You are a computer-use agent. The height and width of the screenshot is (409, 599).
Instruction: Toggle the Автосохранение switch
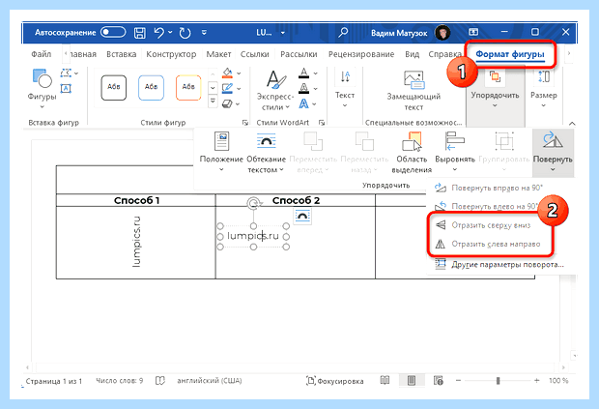pyautogui.click(x=113, y=33)
